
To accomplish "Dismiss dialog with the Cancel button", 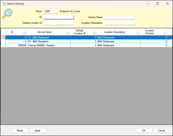I will pos(162,131).
